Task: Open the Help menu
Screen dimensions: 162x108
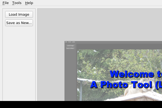Action: point(29,3)
